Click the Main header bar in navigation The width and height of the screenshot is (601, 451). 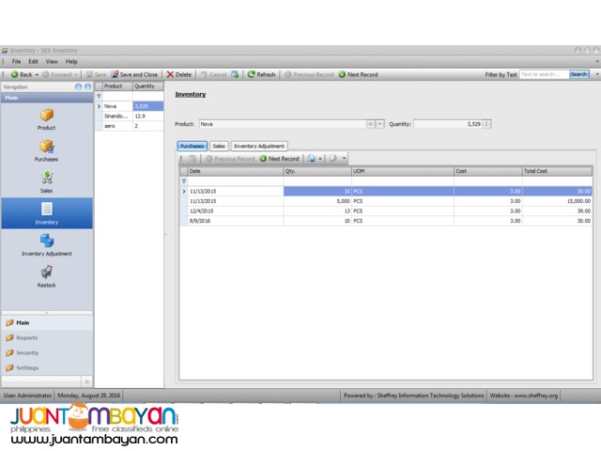pos(47,98)
